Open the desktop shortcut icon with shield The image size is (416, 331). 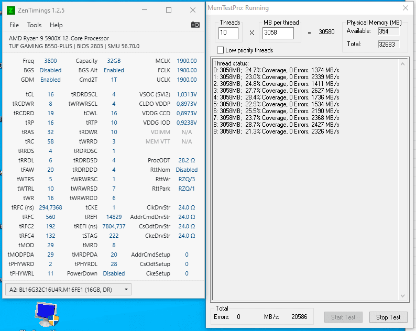coord(47,315)
